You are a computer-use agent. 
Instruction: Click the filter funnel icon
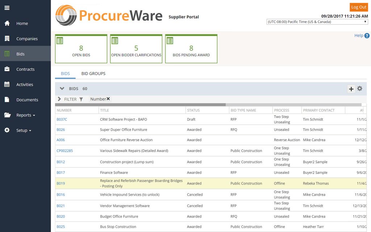point(81,99)
